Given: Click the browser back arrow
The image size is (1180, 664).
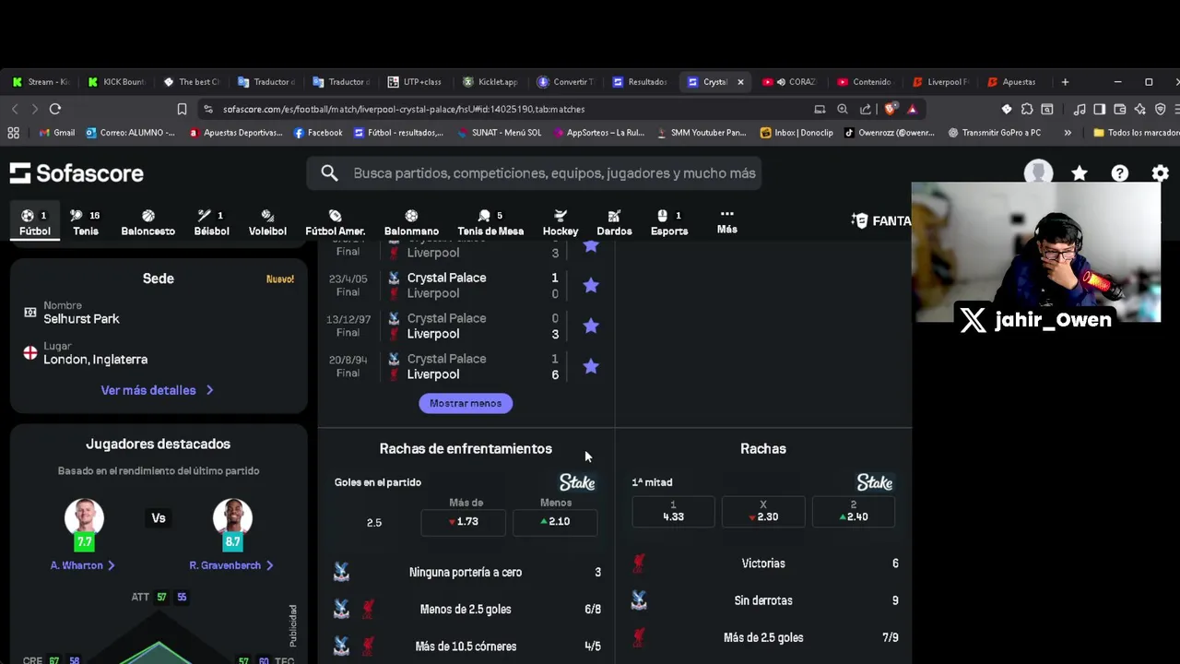Looking at the screenshot, I should pyautogui.click(x=15, y=109).
